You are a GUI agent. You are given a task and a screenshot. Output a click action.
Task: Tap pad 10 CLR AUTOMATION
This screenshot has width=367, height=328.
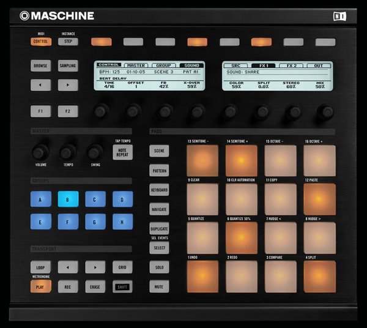(242, 199)
